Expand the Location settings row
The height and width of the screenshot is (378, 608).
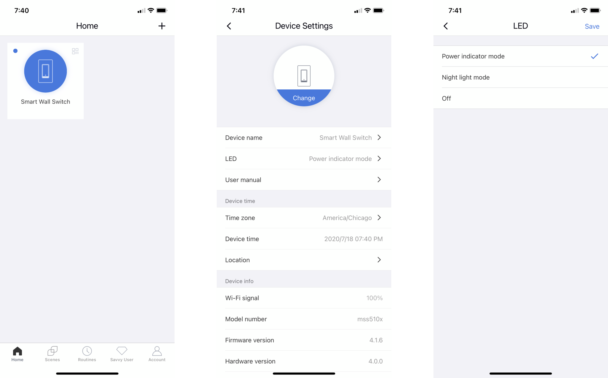[x=303, y=260]
